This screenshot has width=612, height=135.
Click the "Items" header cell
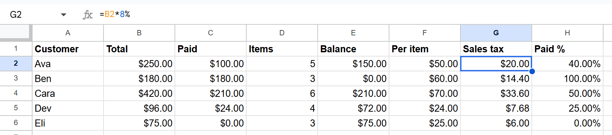282,49
